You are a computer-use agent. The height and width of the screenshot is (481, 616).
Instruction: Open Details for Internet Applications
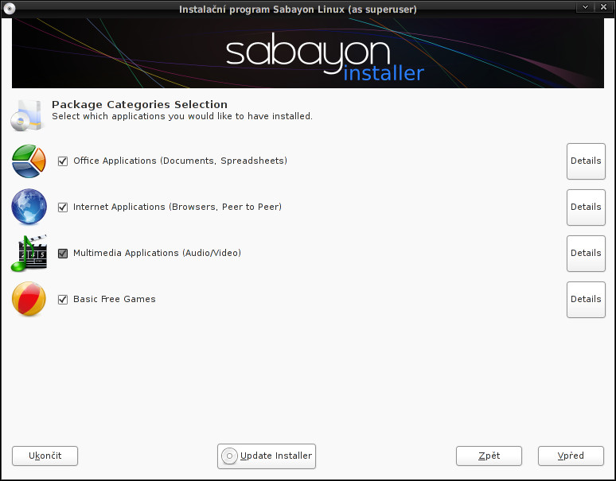[x=586, y=208]
